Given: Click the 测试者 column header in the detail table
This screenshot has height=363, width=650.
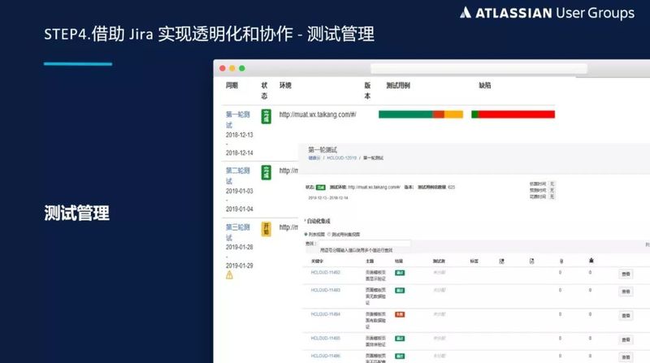Looking at the screenshot, I should coord(439,261).
